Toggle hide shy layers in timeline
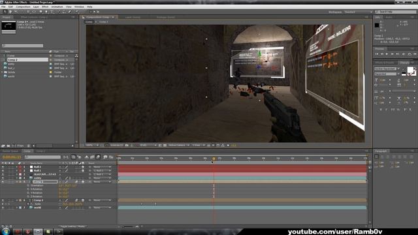The width and height of the screenshot is (418, 235). pyautogui.click(x=87, y=157)
